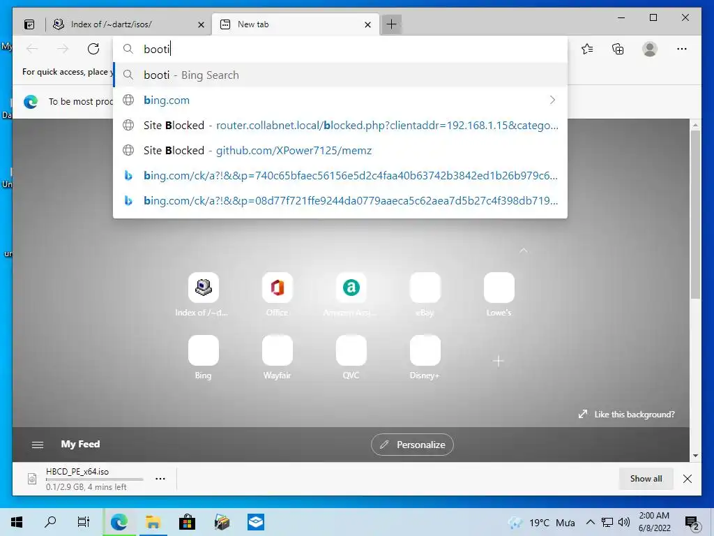Click the address bar containing booti
Image resolution: width=714 pixels, height=536 pixels.
coord(340,50)
